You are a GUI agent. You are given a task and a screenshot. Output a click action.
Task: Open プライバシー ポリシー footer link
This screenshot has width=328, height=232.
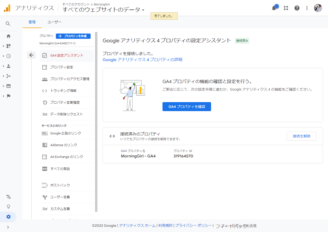(x=193, y=225)
